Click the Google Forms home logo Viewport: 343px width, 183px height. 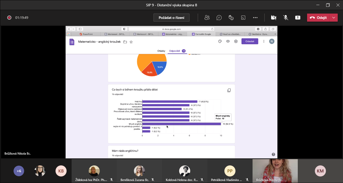click(72, 42)
